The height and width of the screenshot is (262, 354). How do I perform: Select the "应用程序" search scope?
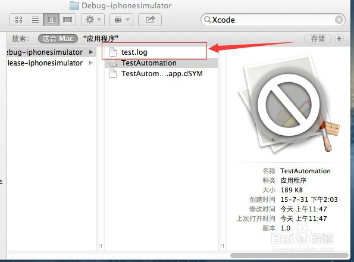click(x=101, y=39)
